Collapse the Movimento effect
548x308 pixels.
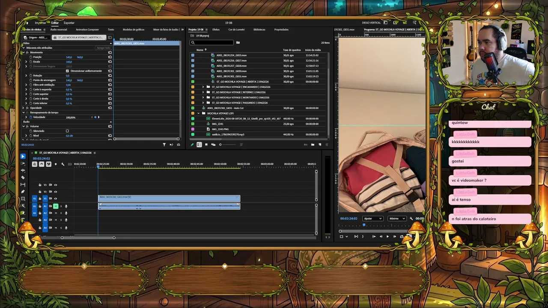(x=23, y=53)
